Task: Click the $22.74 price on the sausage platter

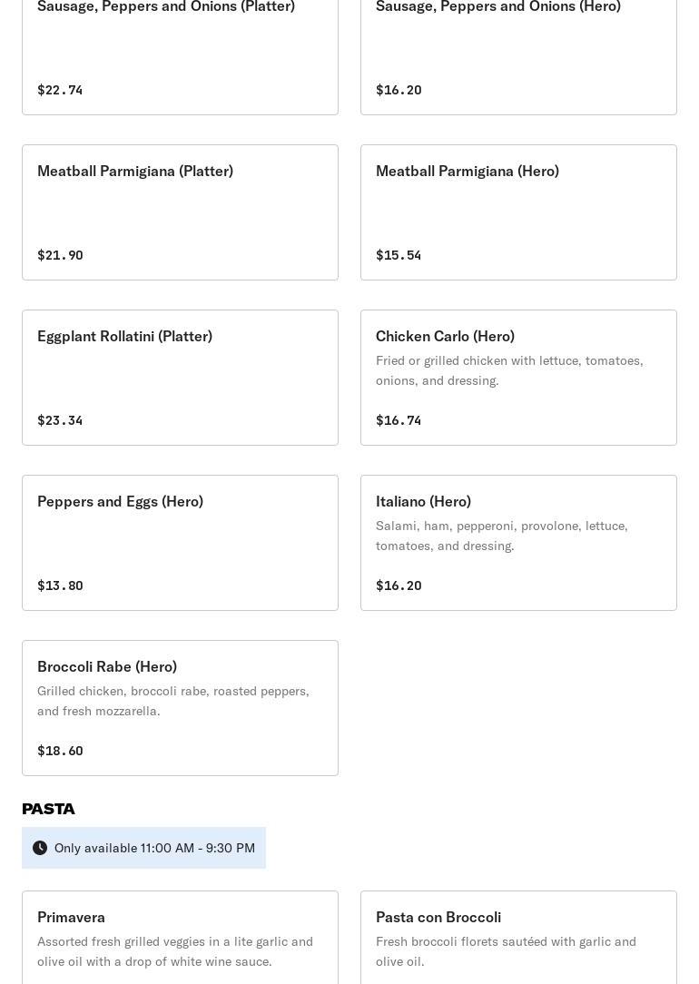Action: pyautogui.click(x=60, y=90)
